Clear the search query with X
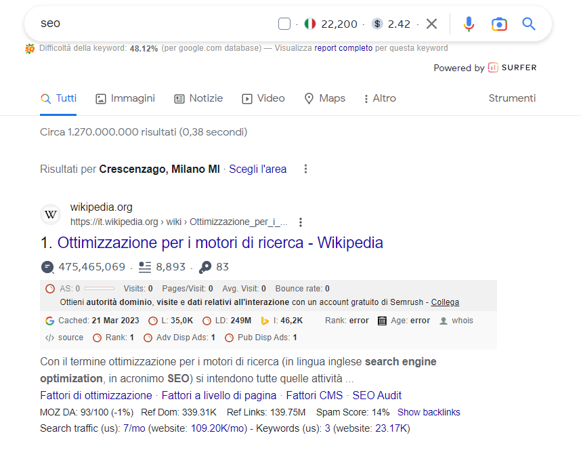 [431, 24]
